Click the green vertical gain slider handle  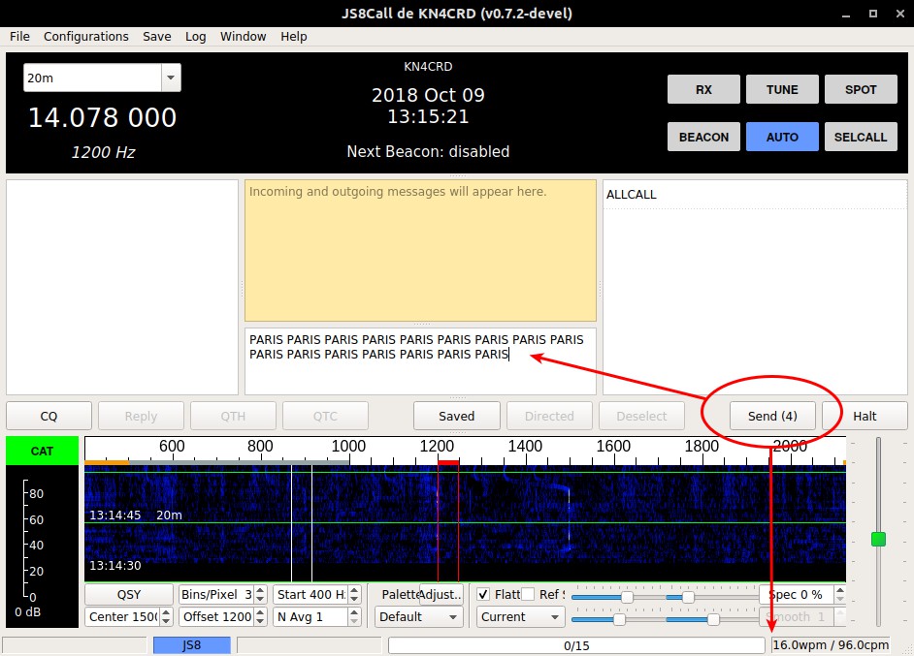(x=878, y=539)
